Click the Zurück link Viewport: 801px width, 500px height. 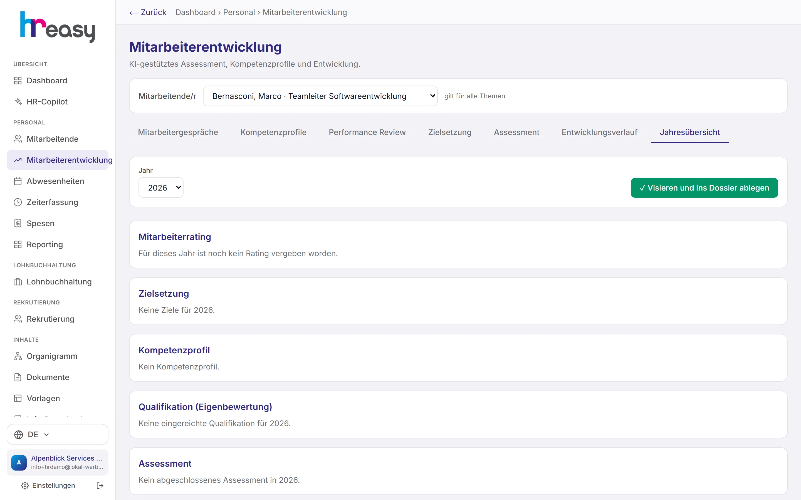pyautogui.click(x=148, y=12)
